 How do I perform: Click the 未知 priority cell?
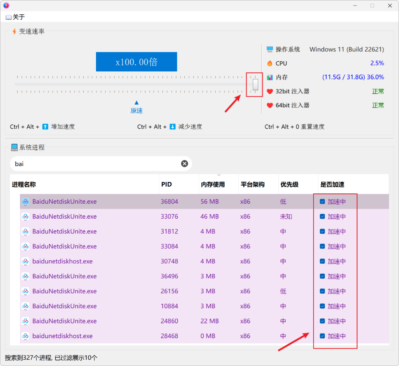click(x=286, y=217)
